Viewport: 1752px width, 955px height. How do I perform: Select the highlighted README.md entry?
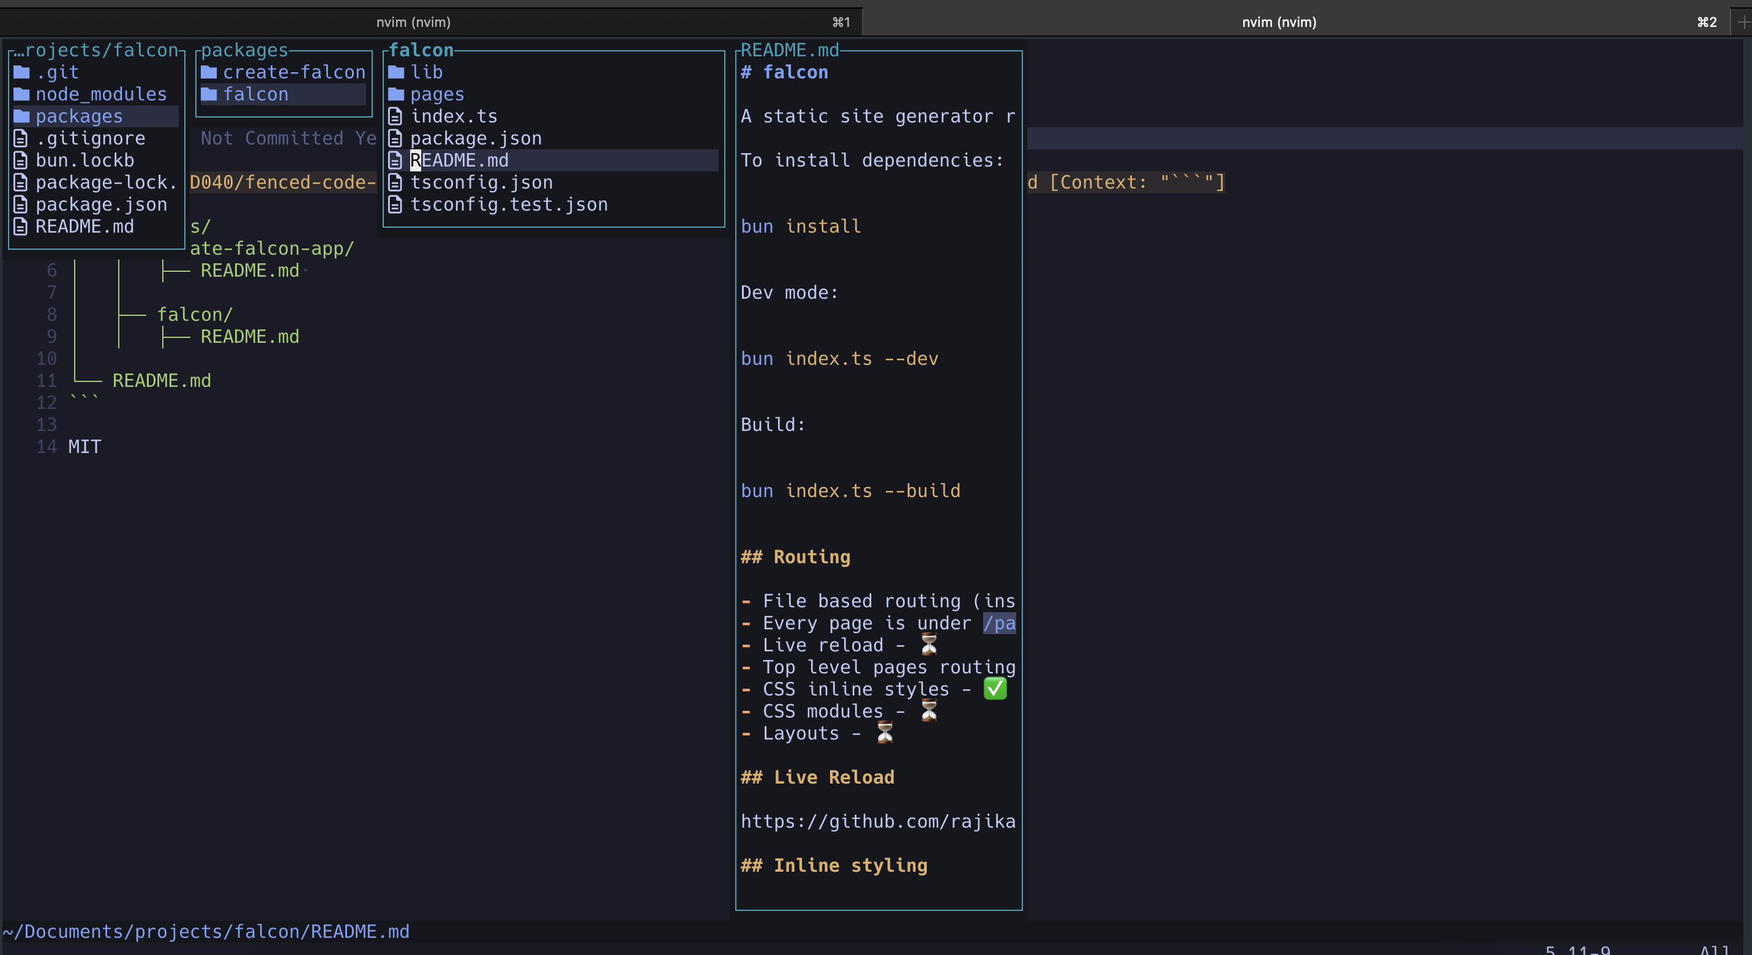460,160
